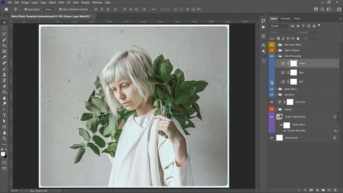Image resolution: width=343 pixels, height=193 pixels.
Task: Select the History Brush tool
Action: (x=4, y=80)
